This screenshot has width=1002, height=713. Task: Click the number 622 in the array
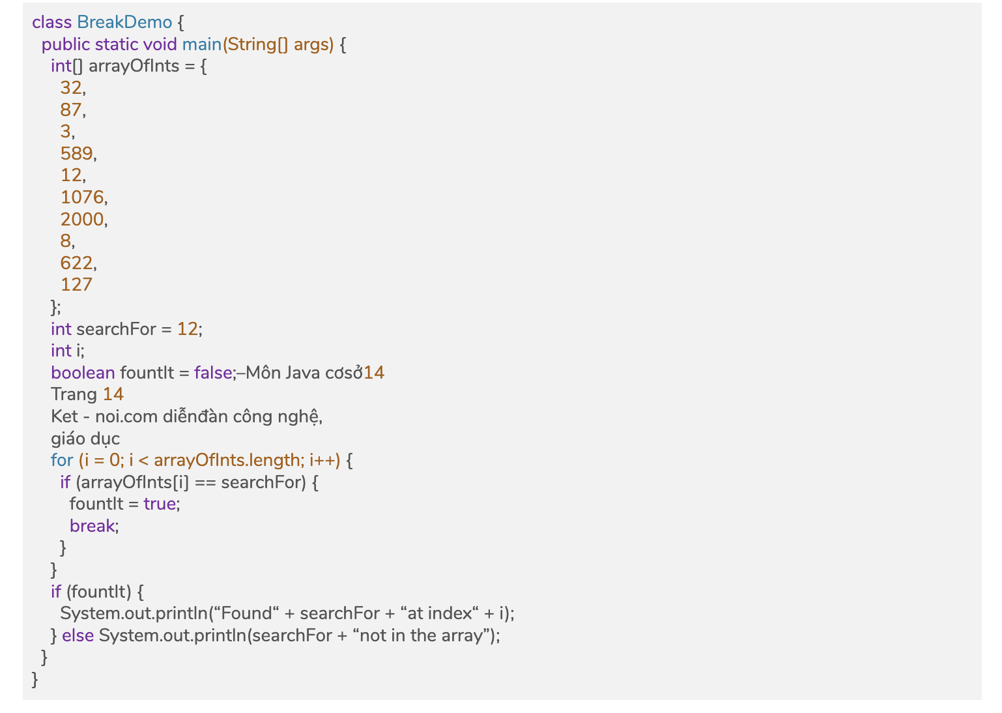(77, 263)
